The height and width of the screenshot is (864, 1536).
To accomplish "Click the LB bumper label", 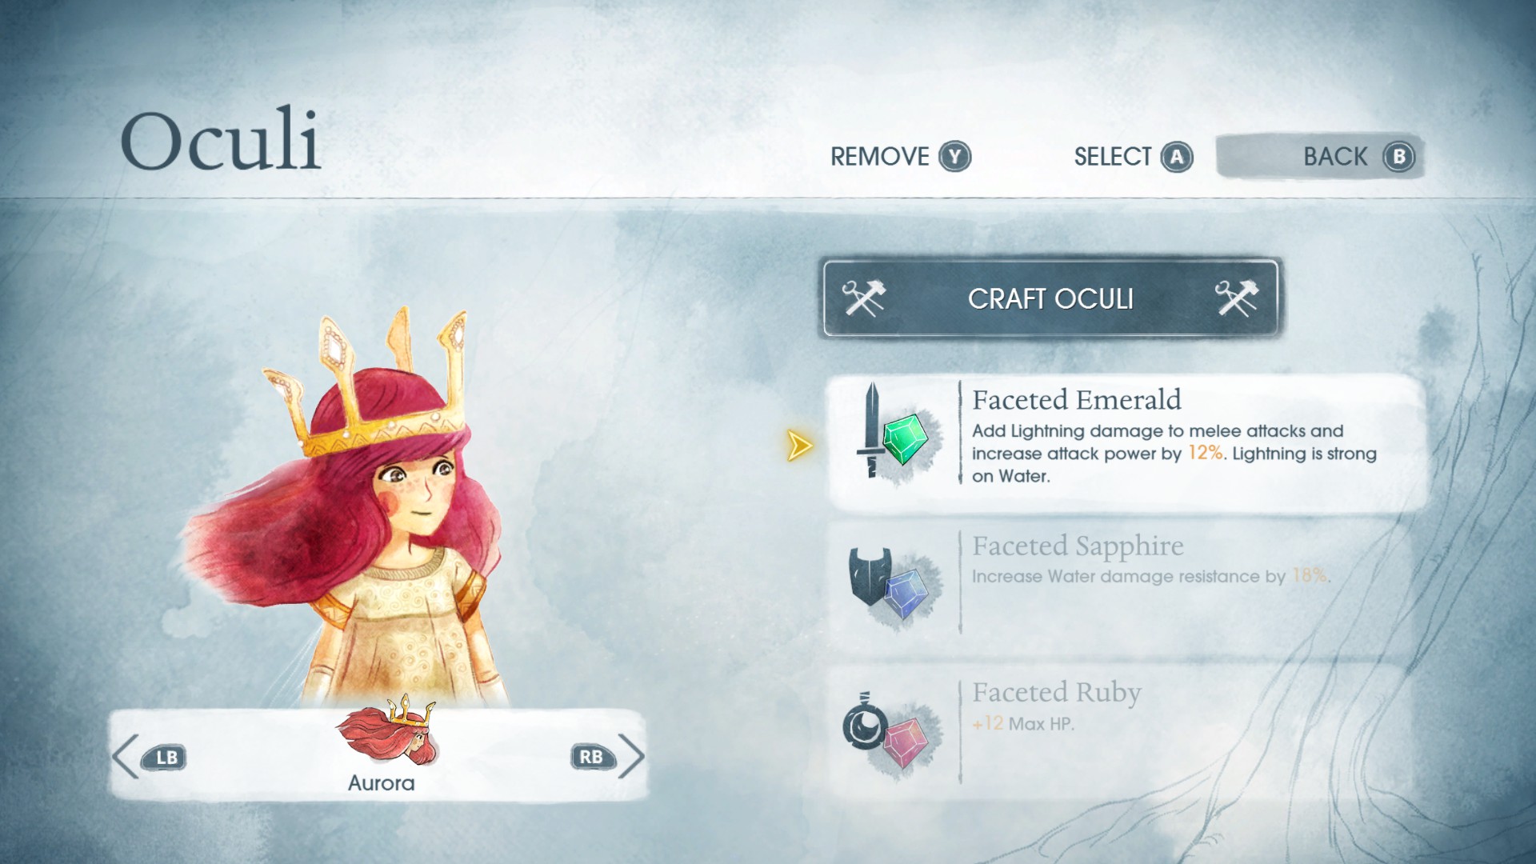I will coord(166,757).
